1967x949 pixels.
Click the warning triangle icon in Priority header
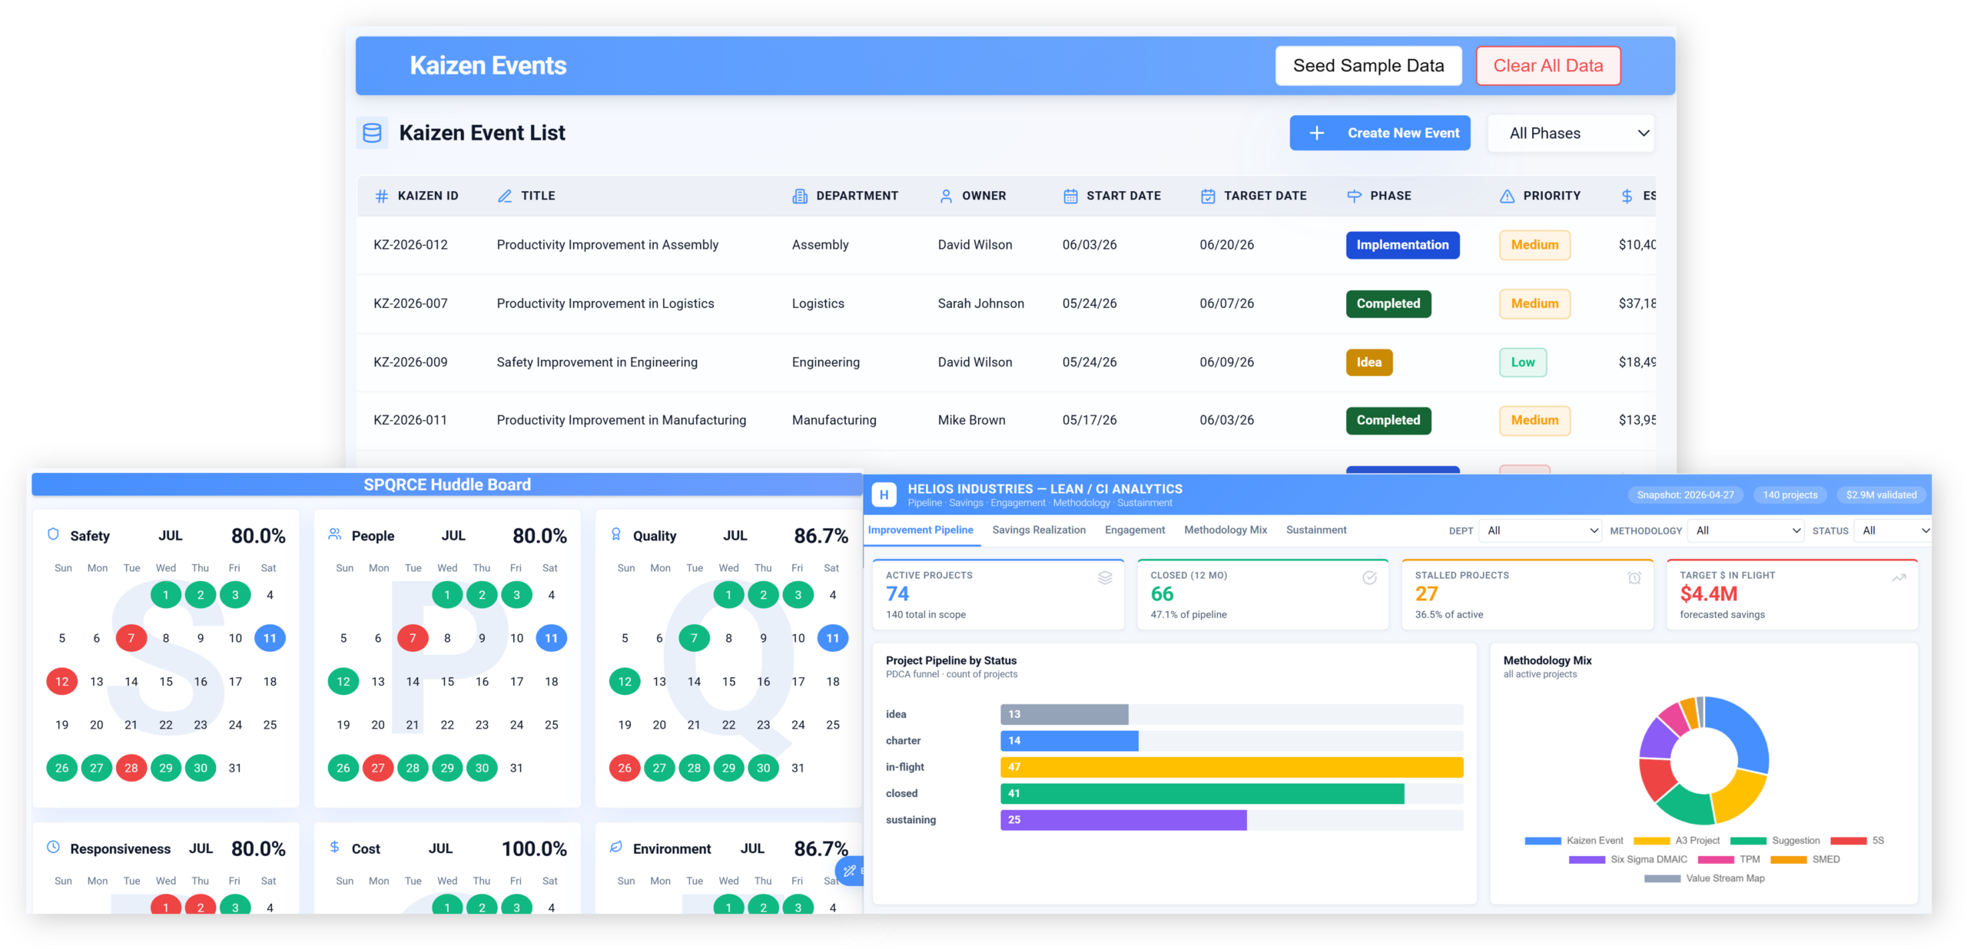click(x=1508, y=196)
